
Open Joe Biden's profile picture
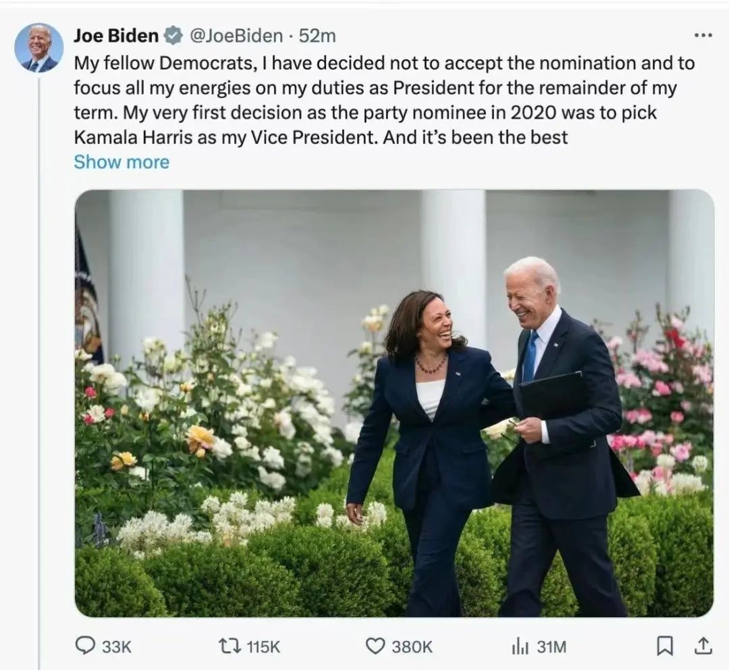[x=39, y=47]
